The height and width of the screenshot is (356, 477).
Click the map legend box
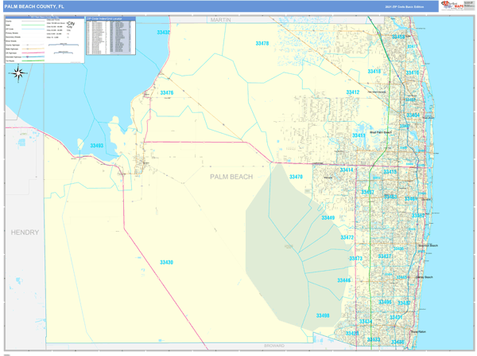[x=44, y=37]
